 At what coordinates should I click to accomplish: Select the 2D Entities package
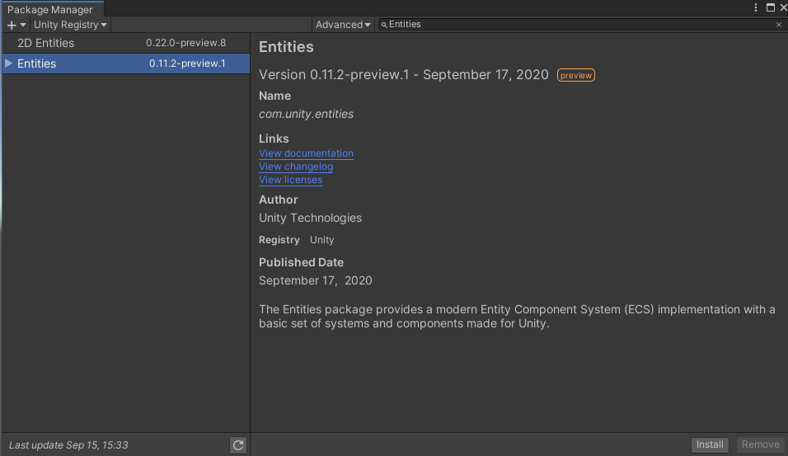point(125,43)
